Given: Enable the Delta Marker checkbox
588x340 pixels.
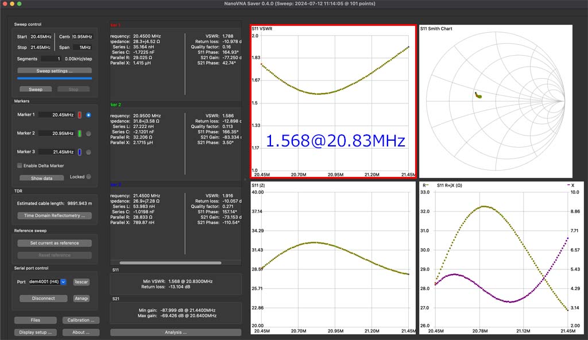Looking at the screenshot, I should pos(20,165).
